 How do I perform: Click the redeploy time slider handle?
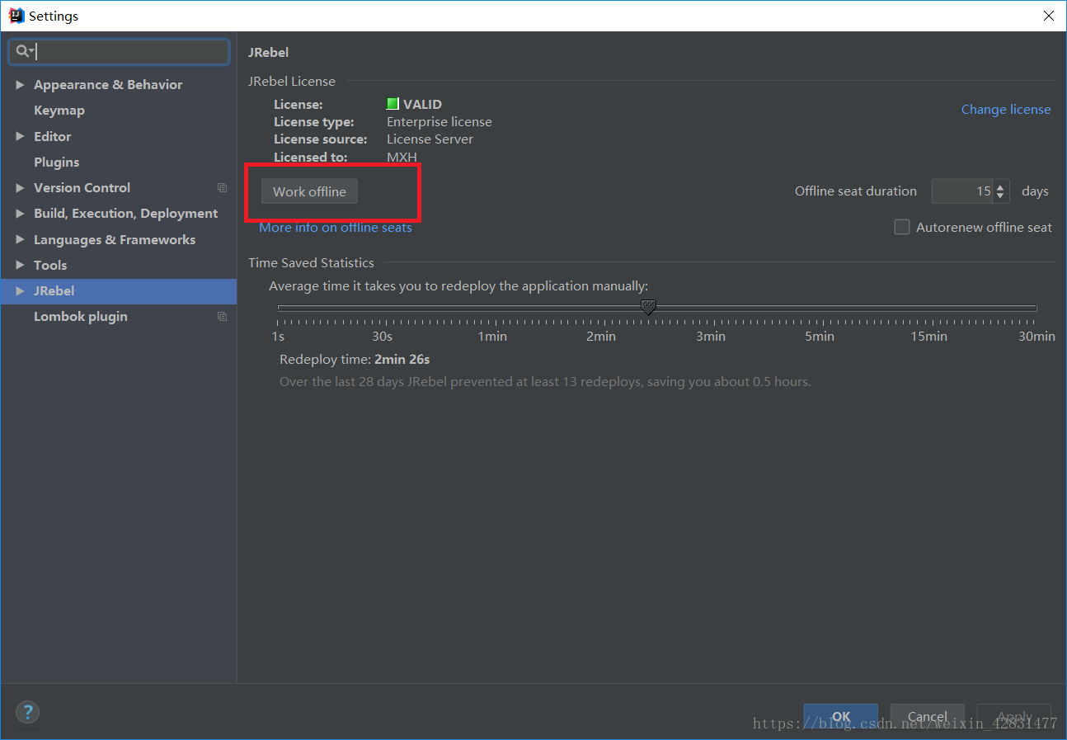click(648, 306)
